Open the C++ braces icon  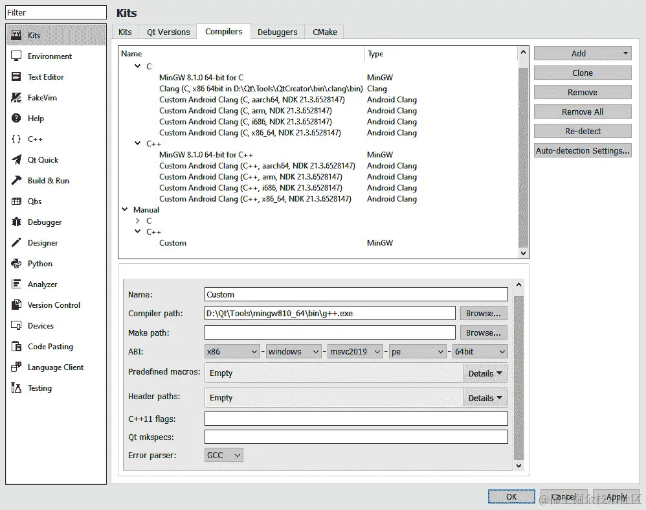[16, 139]
